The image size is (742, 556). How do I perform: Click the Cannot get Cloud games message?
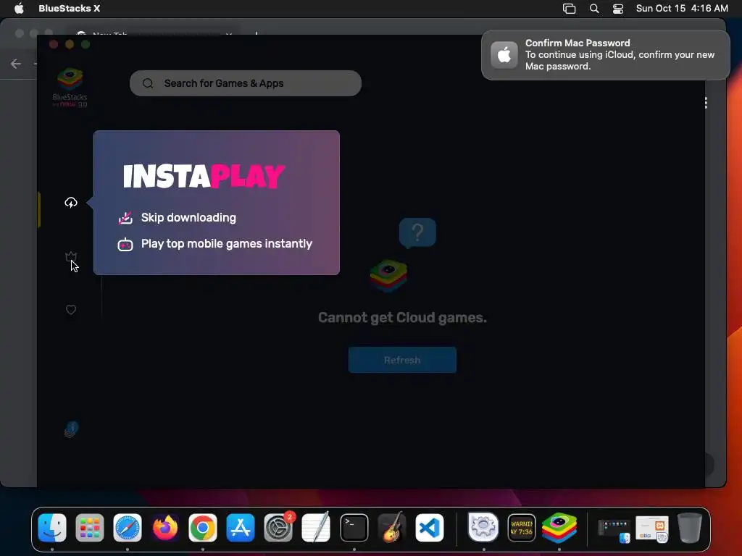[x=402, y=317]
